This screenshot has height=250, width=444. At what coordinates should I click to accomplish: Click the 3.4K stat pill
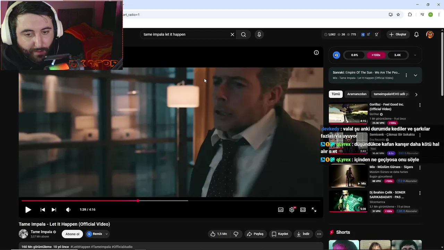[398, 55]
